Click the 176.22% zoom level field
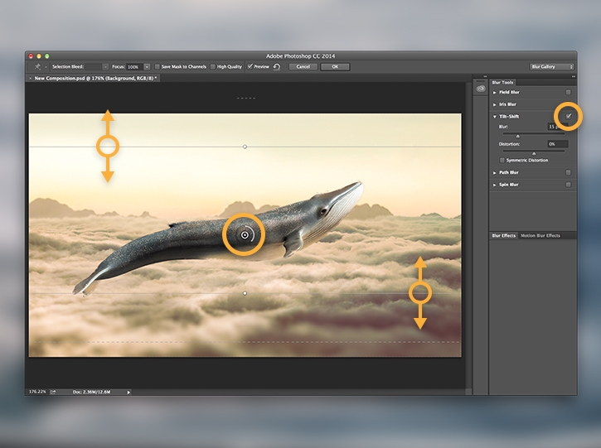This screenshot has height=448, width=601. click(37, 392)
